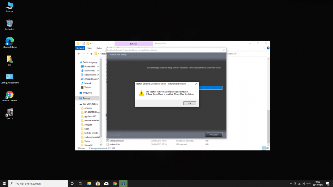The height and width of the screenshot is (187, 333).
Task: Launch Microsoft Edge desktop shortcut
Action: point(10,43)
